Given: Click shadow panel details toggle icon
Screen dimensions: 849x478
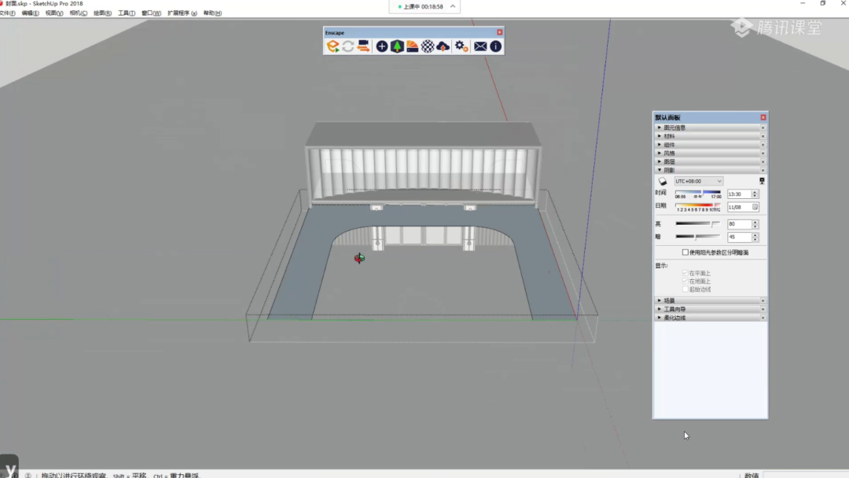Looking at the screenshot, I should pos(762,181).
